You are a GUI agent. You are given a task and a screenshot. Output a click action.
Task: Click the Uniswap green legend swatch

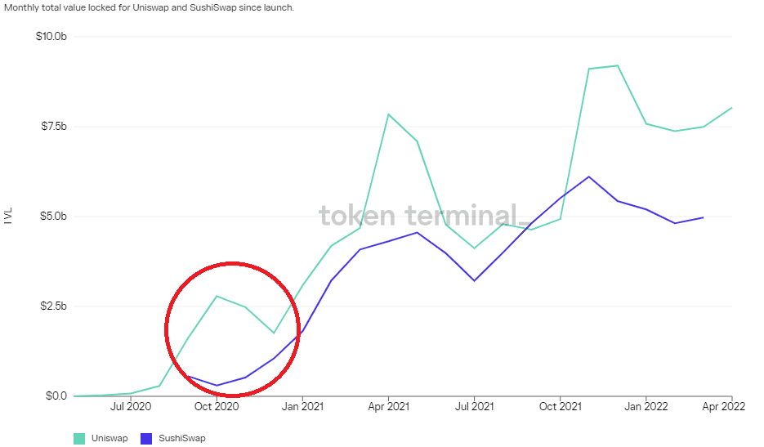(x=79, y=439)
